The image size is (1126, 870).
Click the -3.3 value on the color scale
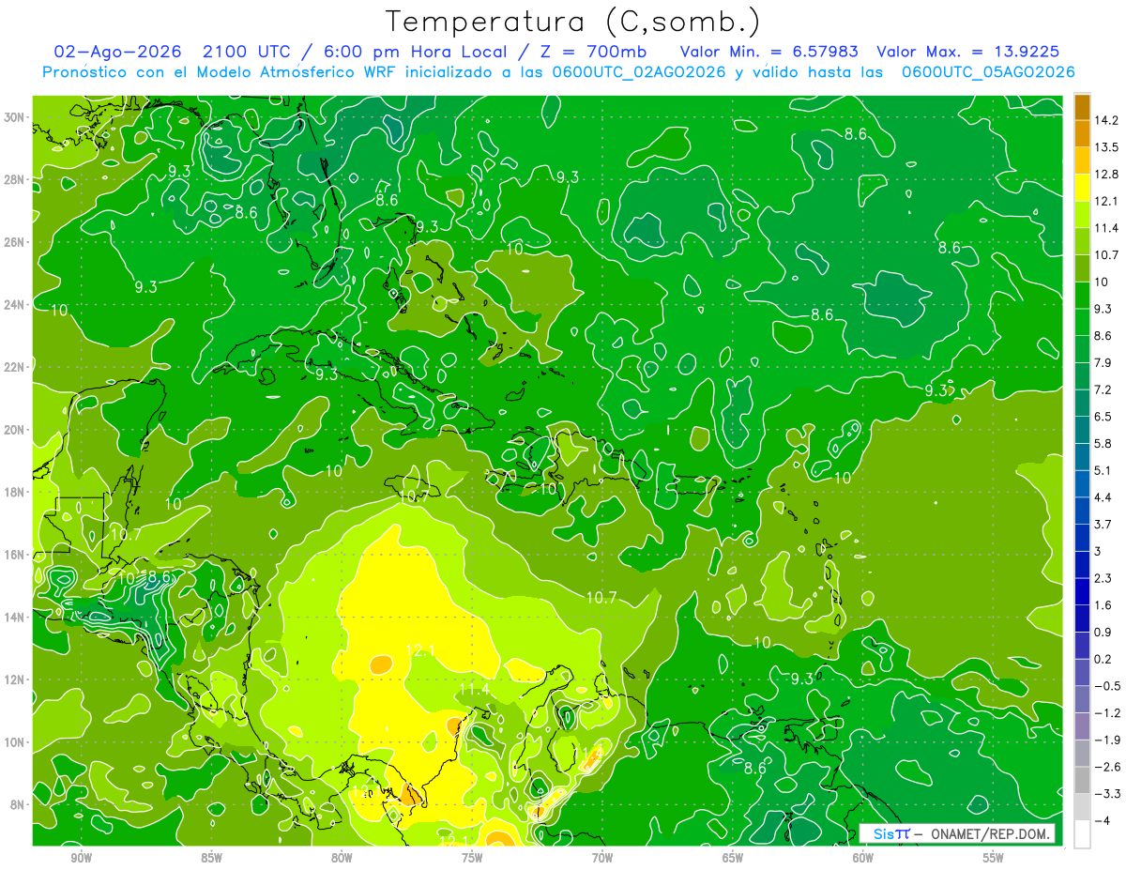[1106, 794]
